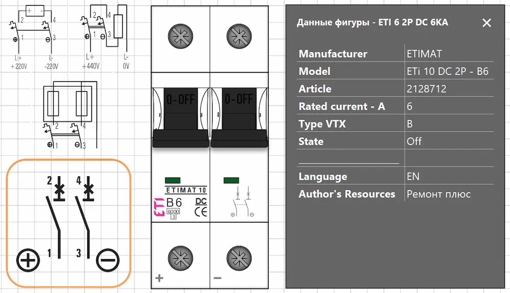Click the State row label

311,141
